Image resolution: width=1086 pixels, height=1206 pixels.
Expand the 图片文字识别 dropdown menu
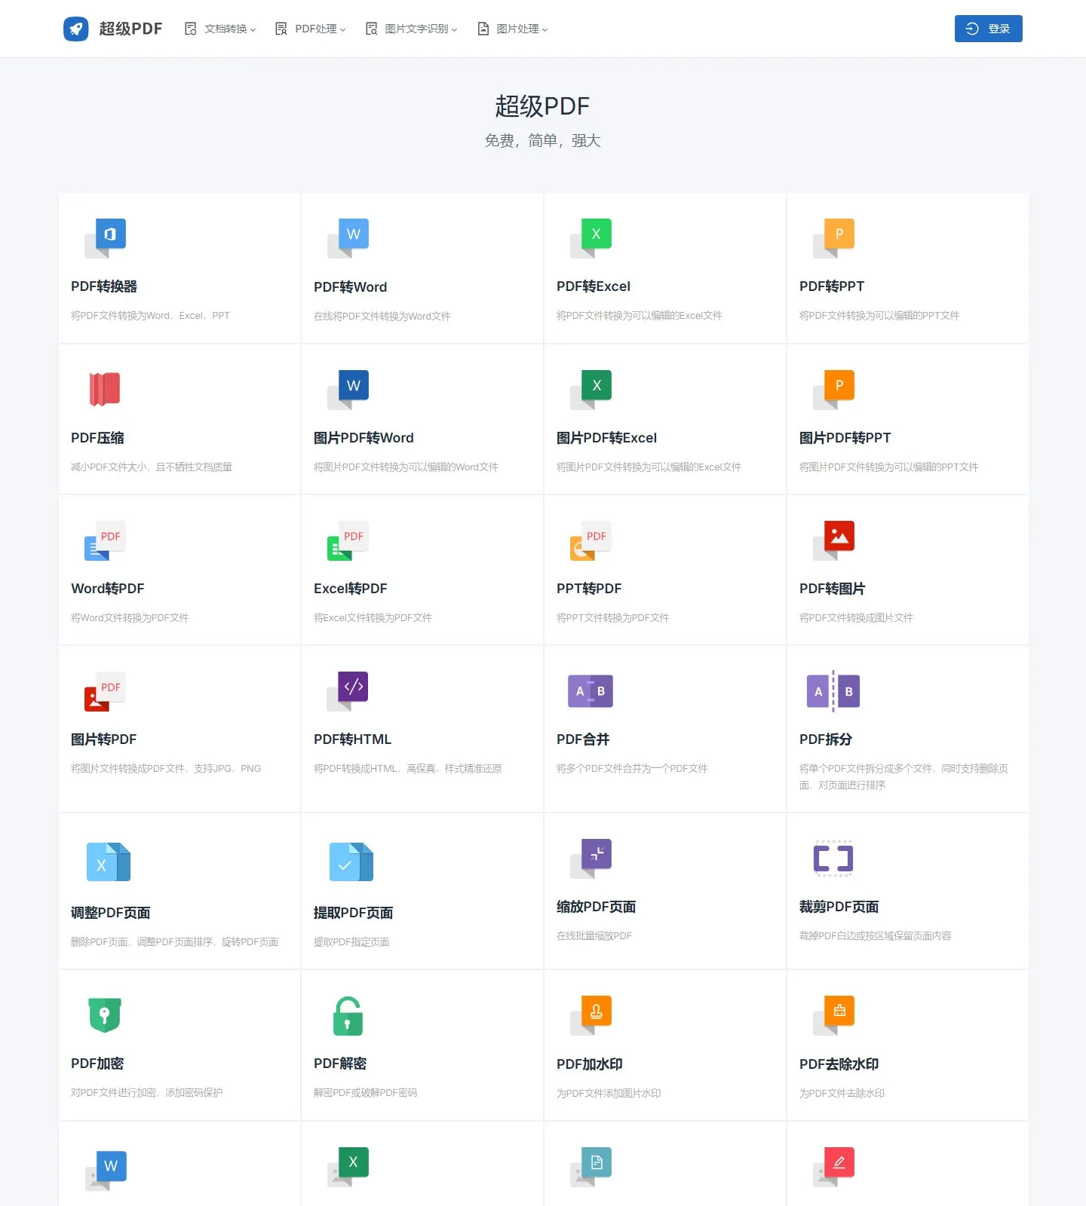coord(411,29)
